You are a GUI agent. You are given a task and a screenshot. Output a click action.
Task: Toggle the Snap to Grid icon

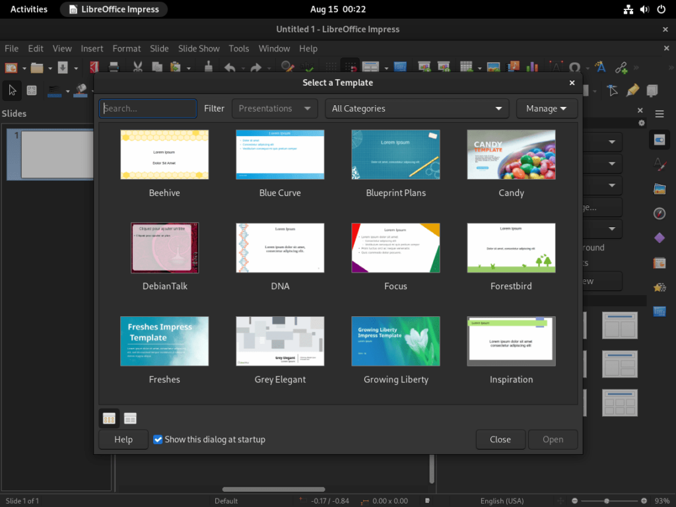[351, 67]
